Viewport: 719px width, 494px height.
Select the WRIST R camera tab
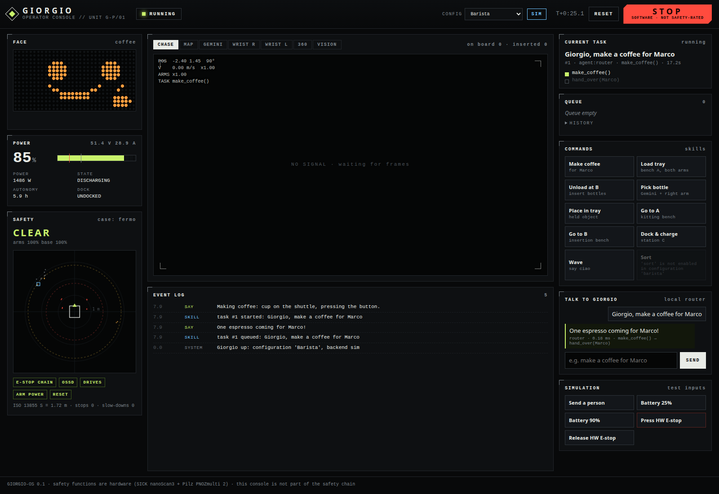pos(244,44)
